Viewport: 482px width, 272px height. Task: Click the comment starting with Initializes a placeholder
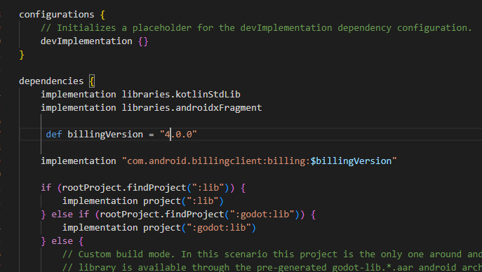256,28
